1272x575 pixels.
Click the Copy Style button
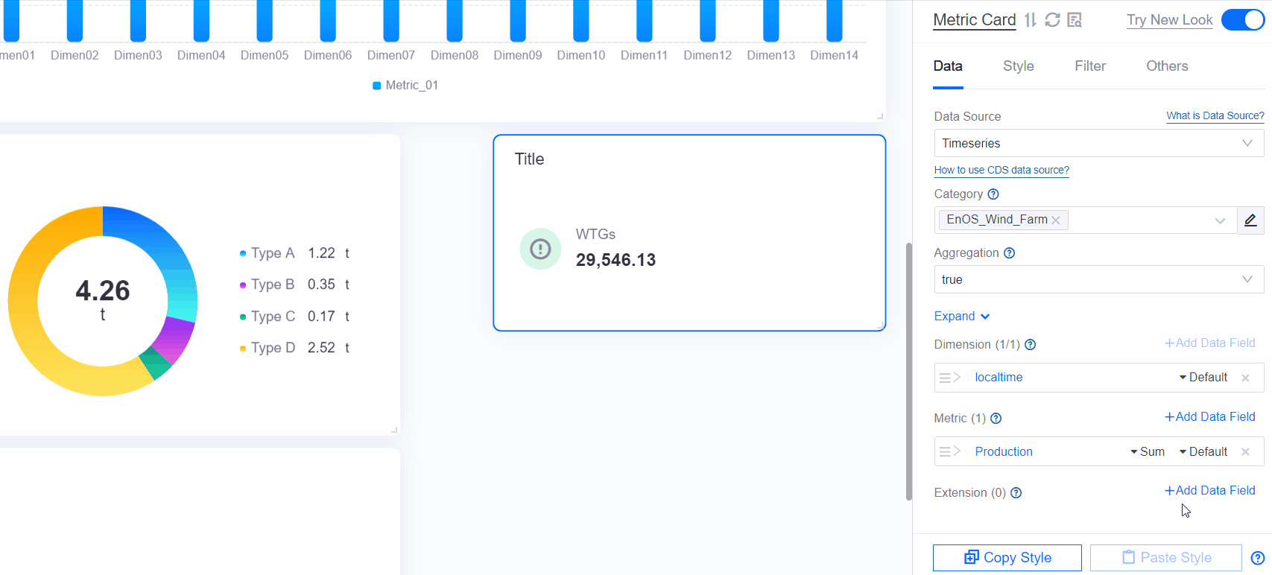pos(1007,558)
